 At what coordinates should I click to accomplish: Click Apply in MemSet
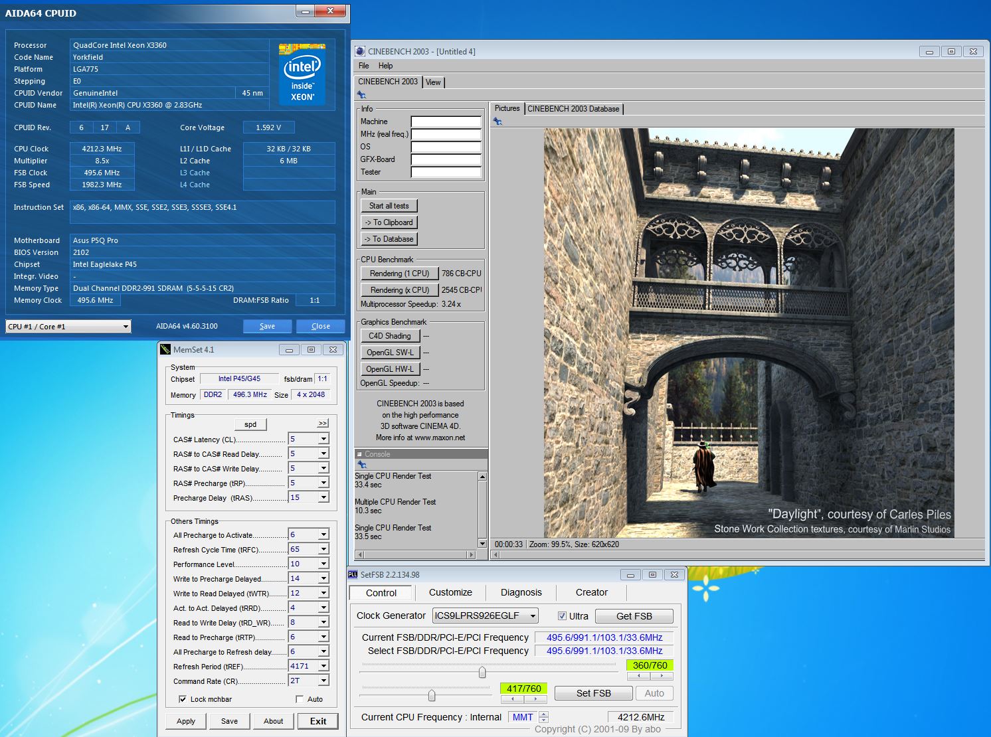(x=186, y=721)
